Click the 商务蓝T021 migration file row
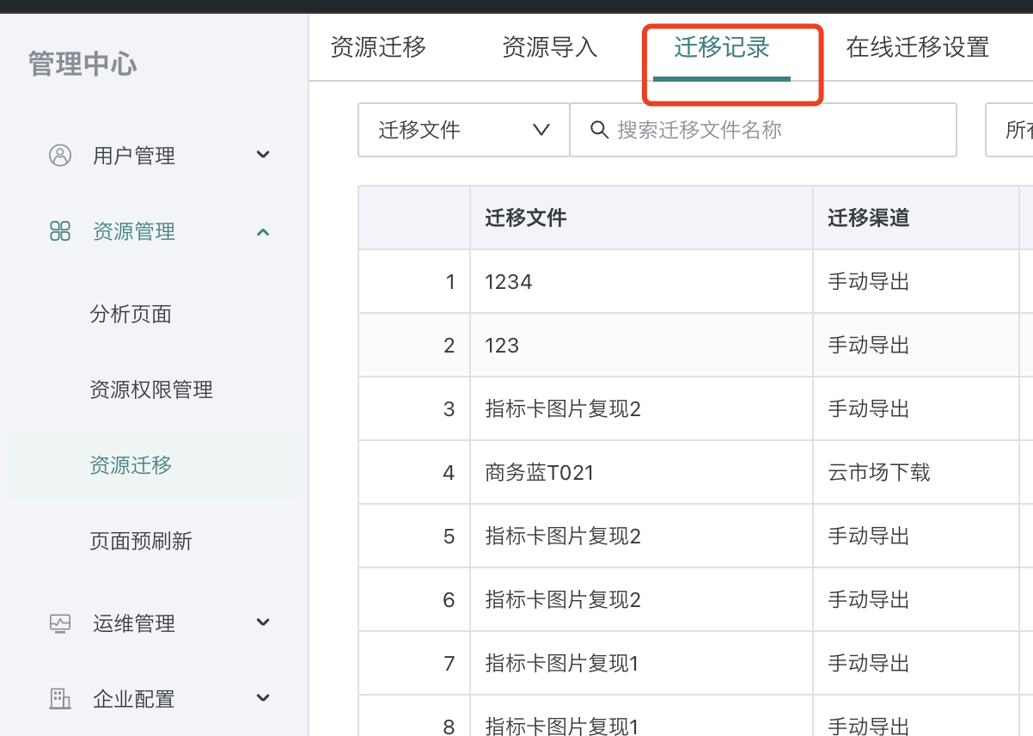The width and height of the screenshot is (1033, 736). [540, 473]
